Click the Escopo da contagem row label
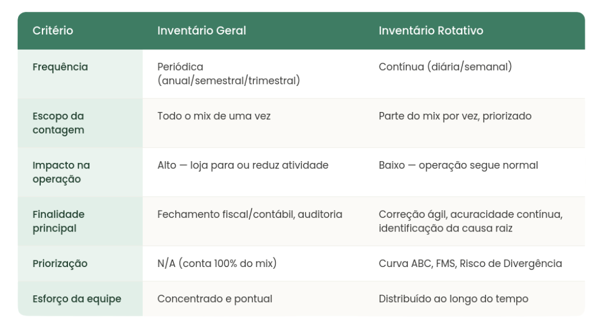The width and height of the screenshot is (604, 327). (x=58, y=123)
